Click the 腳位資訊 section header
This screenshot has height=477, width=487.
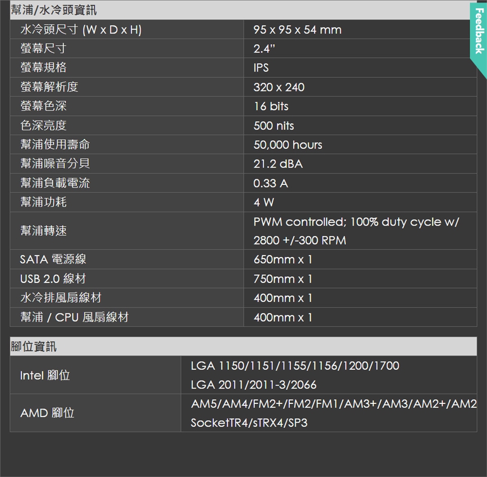click(34, 347)
